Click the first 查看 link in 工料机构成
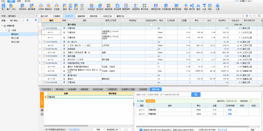Viewport: 263px width, 131px height. [x=230, y=109]
